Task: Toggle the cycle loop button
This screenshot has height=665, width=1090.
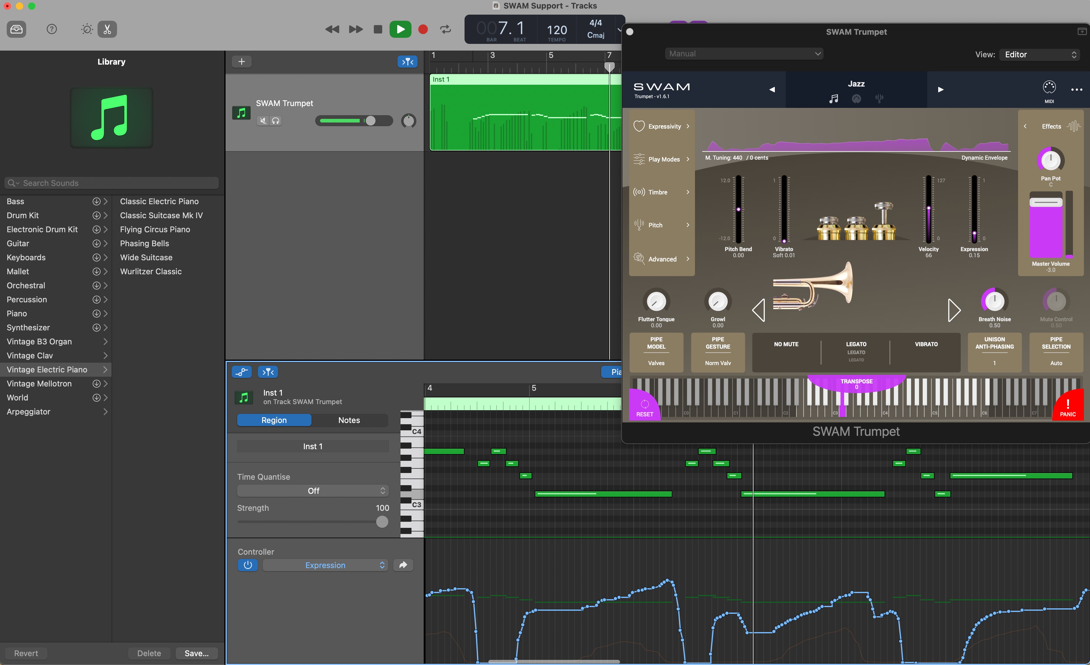Action: tap(445, 29)
